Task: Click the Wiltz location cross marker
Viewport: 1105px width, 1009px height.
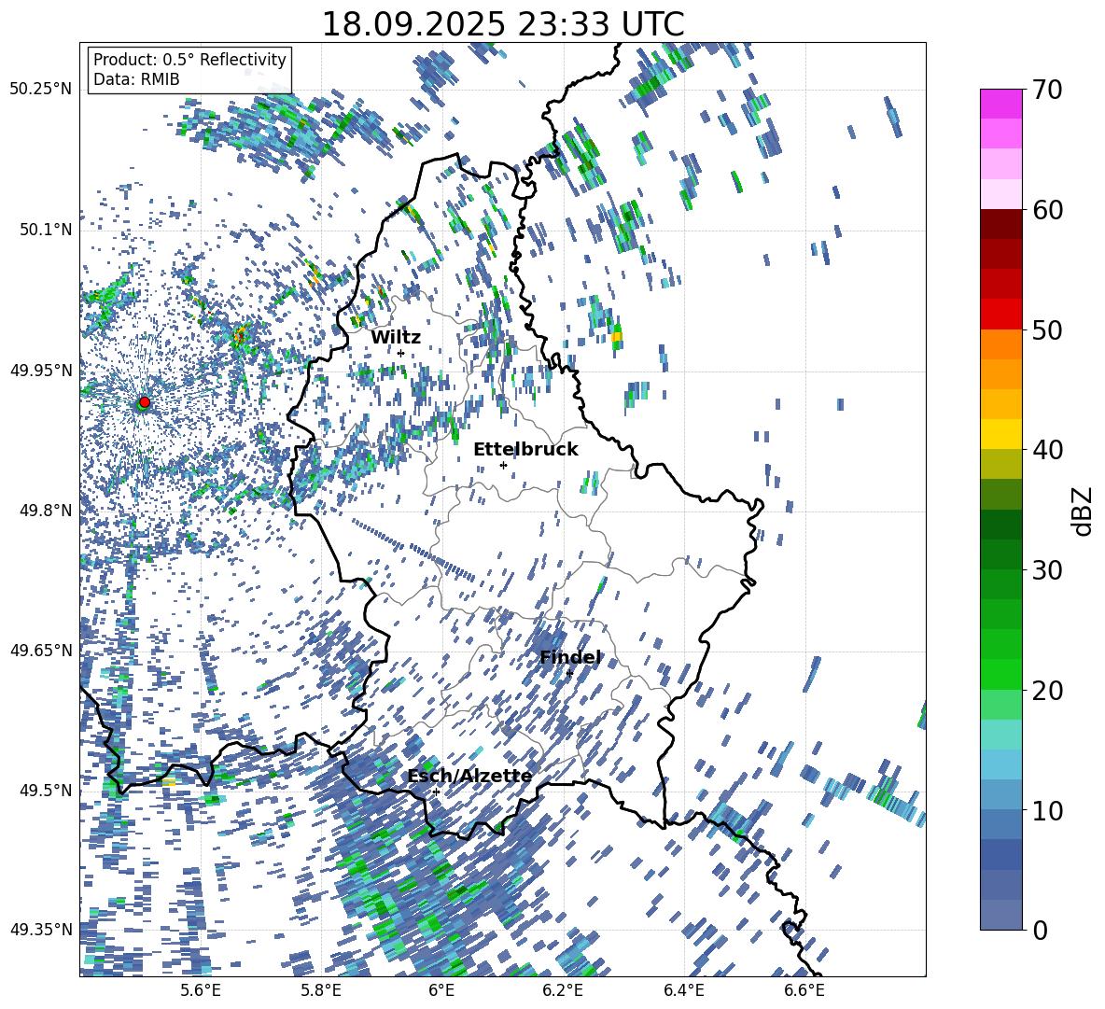Action: tap(401, 353)
